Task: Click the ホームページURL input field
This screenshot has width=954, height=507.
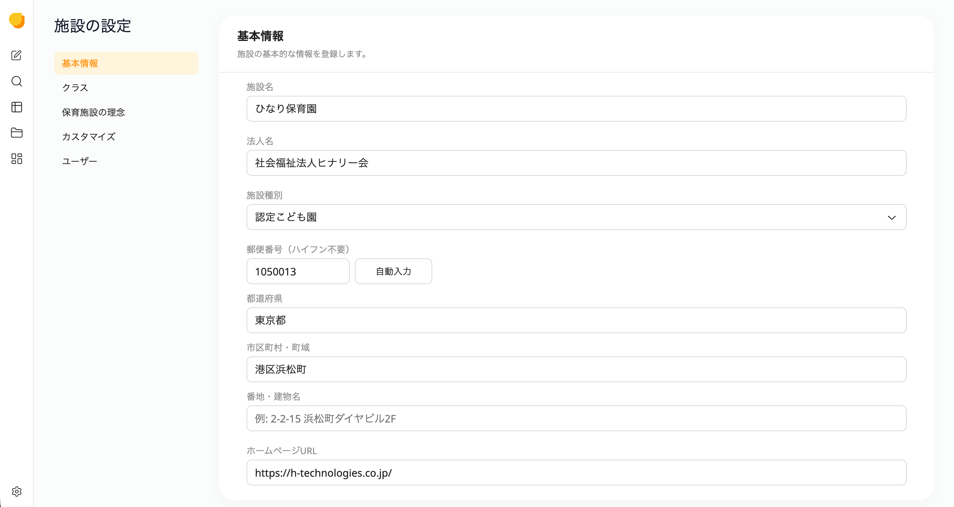Action: click(x=576, y=472)
